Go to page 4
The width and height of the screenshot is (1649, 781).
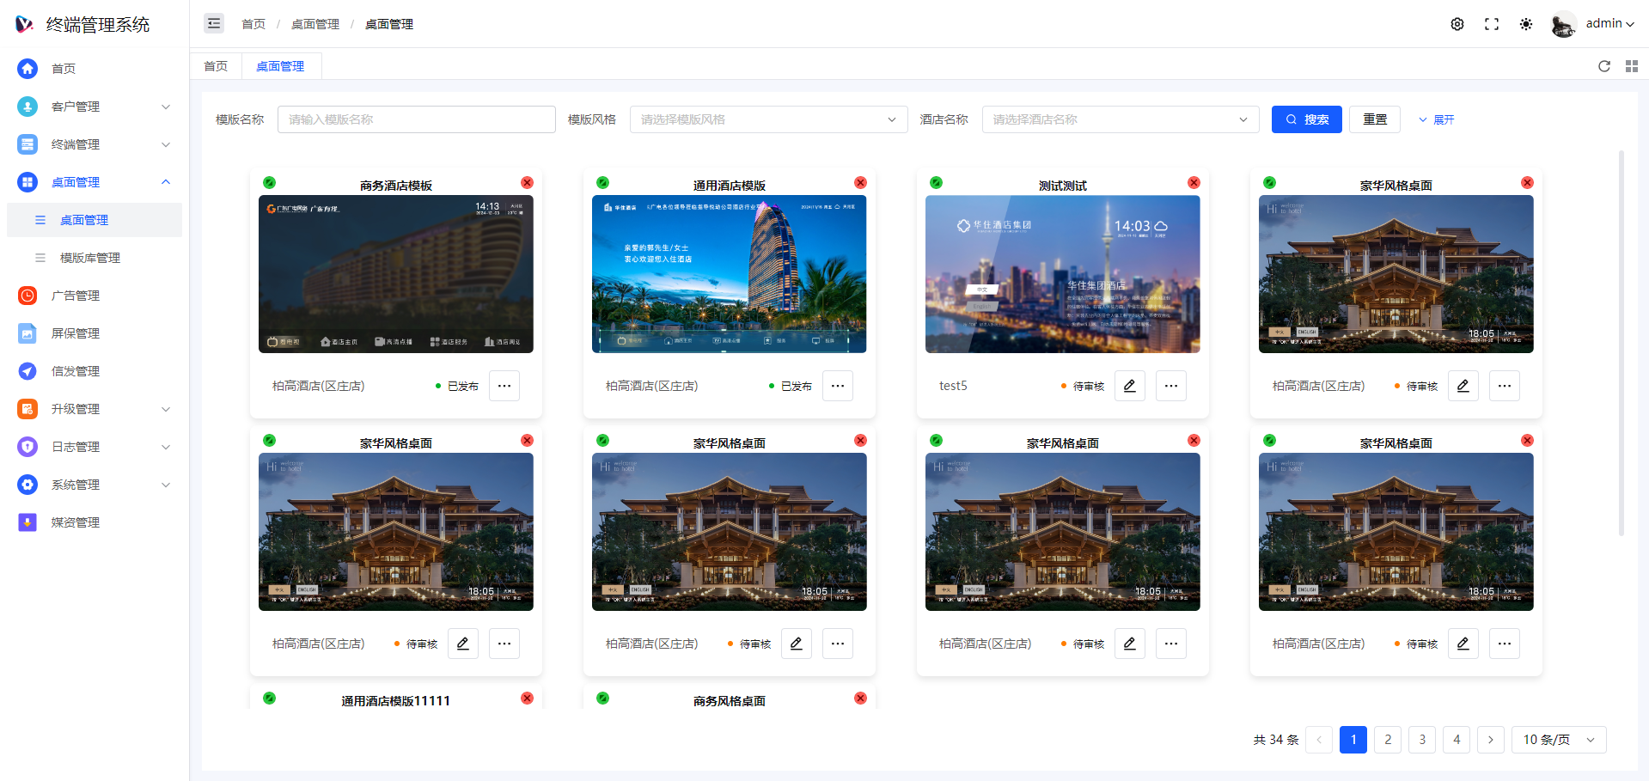point(1457,740)
